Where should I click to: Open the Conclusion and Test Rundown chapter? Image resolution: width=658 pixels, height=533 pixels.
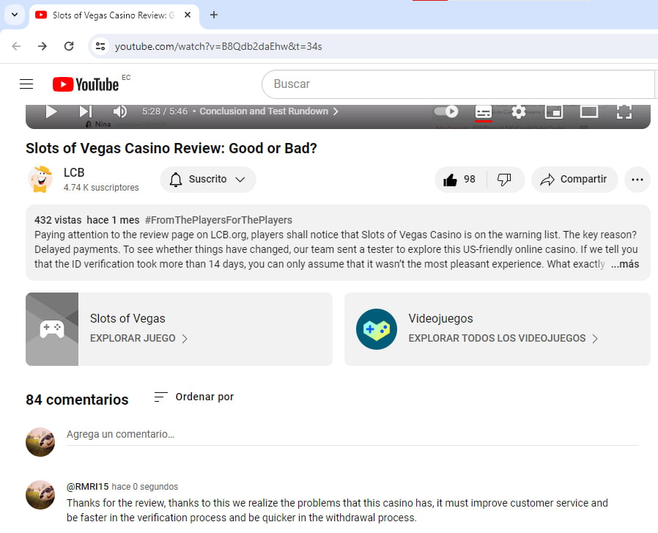click(x=269, y=111)
